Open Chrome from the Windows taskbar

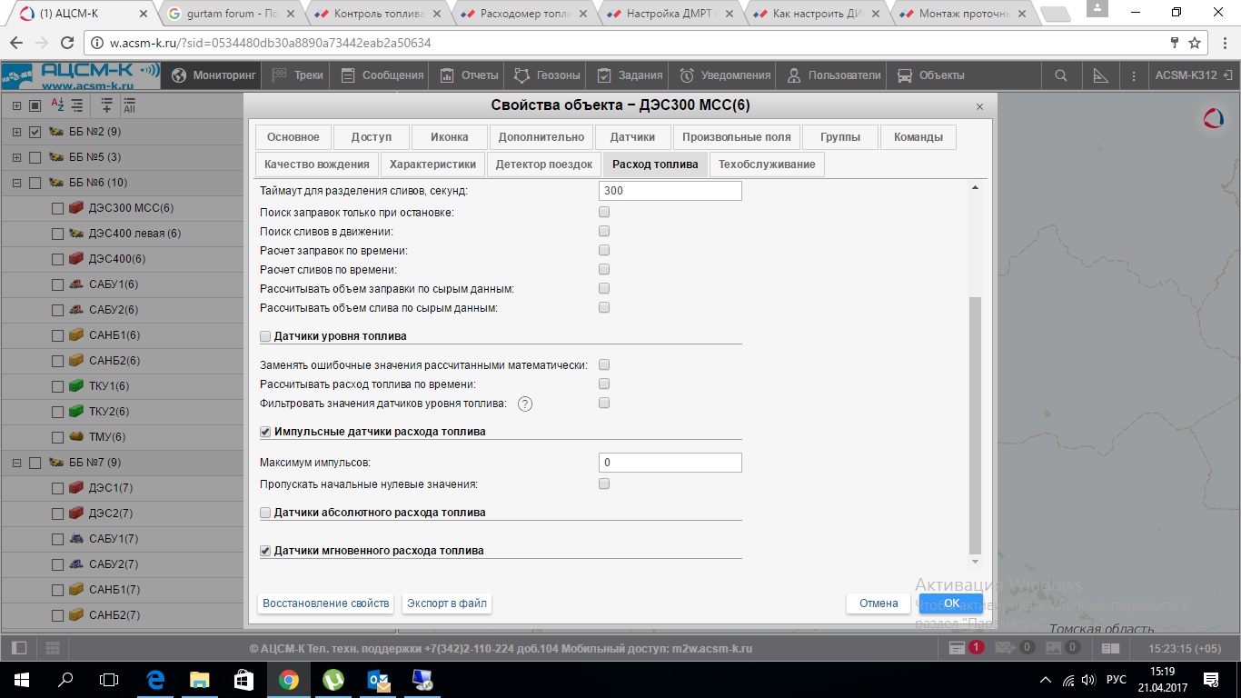click(288, 679)
